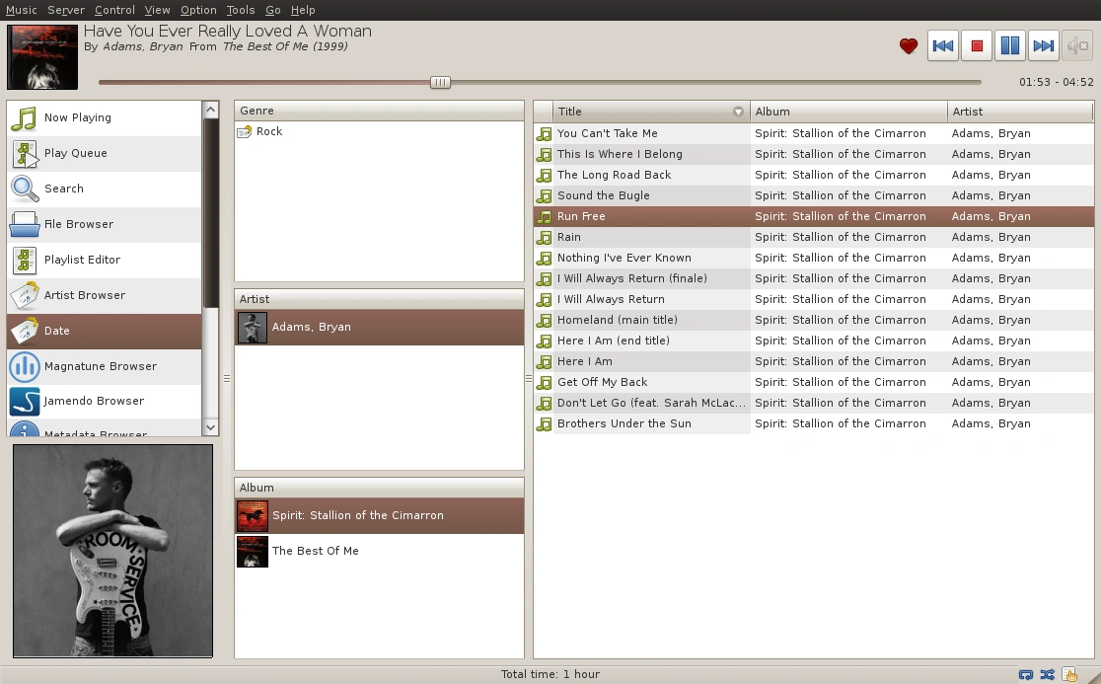Select artist Adams, Bryan in the Artist list

click(379, 328)
